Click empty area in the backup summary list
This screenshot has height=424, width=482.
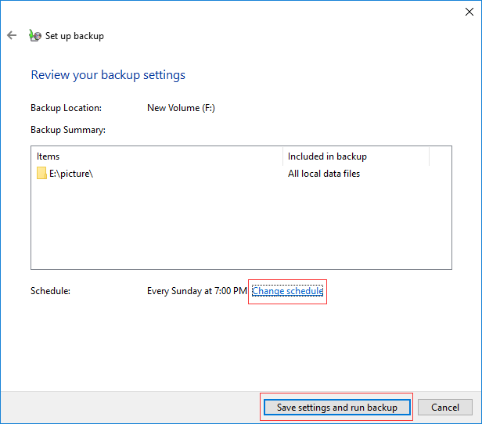tap(235, 227)
